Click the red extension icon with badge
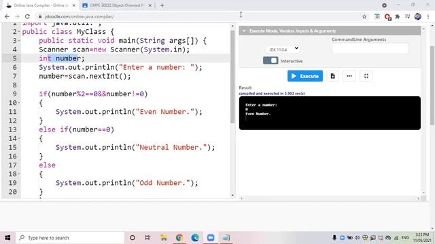435x244 pixels. pos(388,17)
